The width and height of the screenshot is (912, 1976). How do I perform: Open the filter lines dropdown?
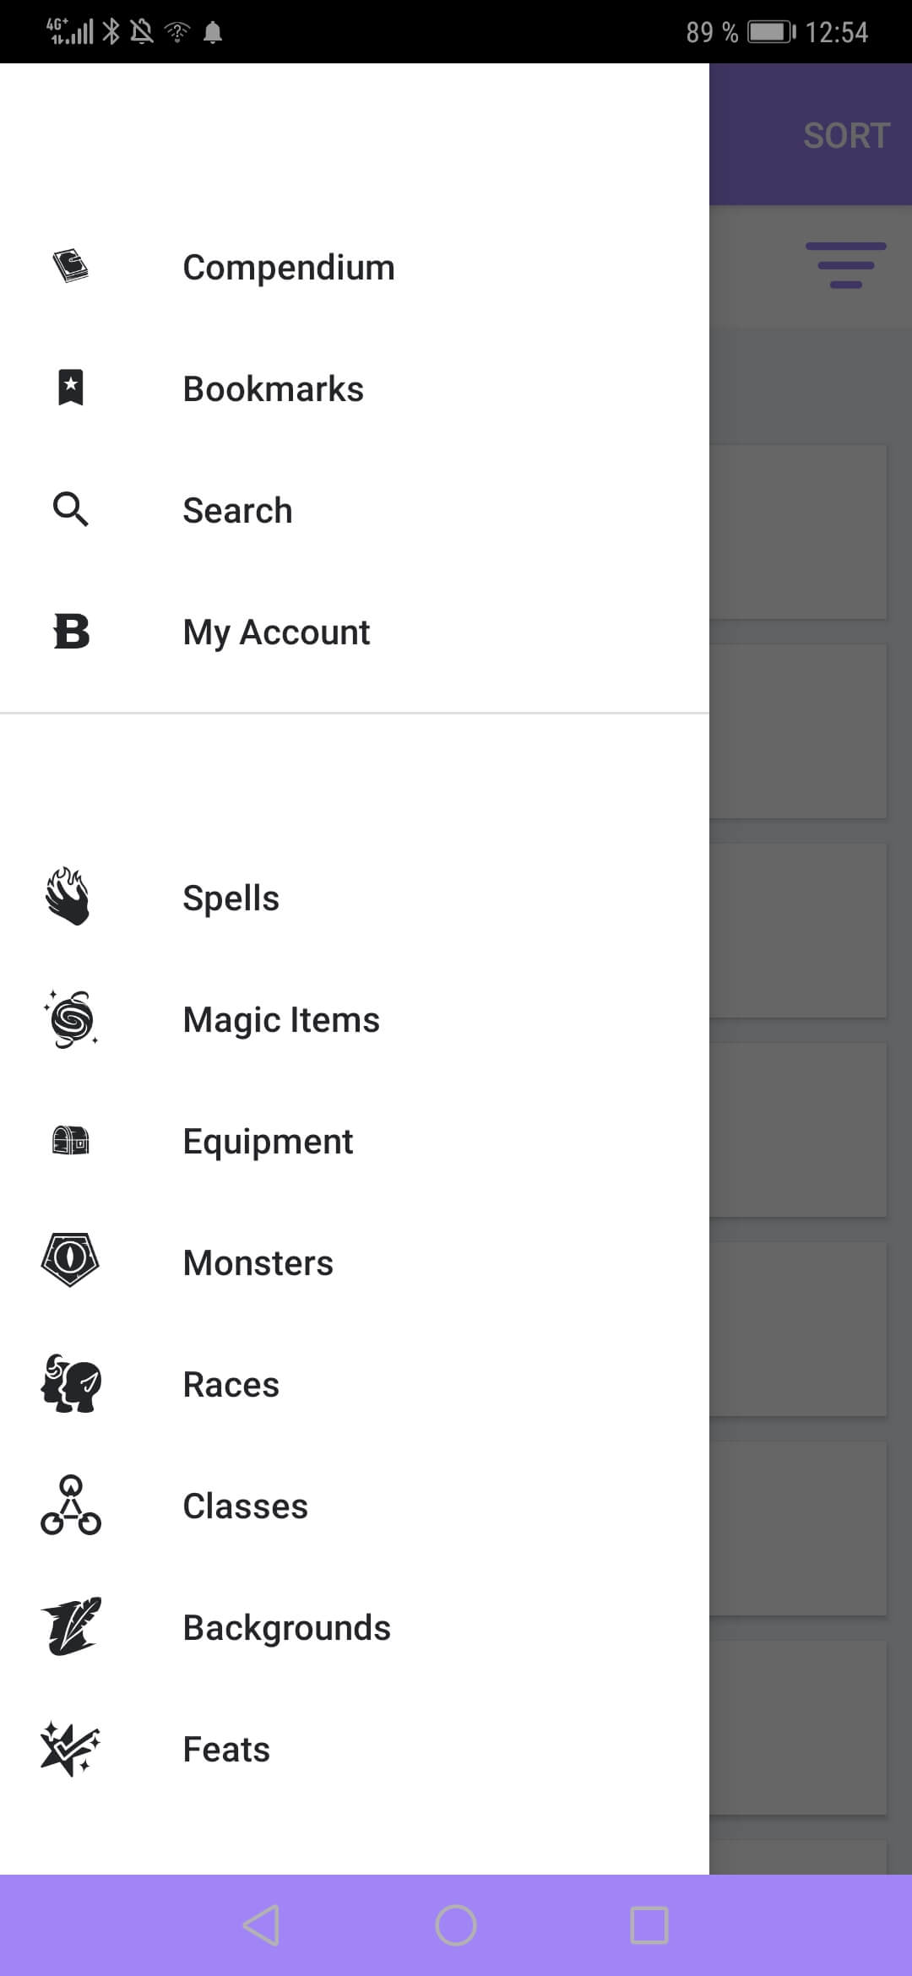[845, 265]
